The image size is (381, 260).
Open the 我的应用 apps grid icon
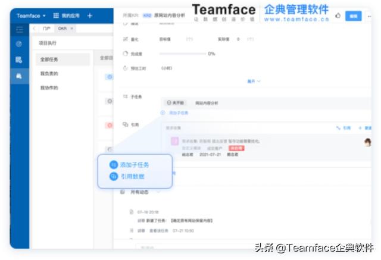click(56, 15)
